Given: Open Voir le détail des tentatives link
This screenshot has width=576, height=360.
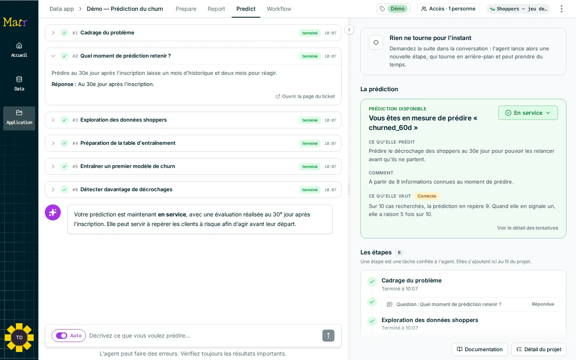Looking at the screenshot, I should coord(528,228).
